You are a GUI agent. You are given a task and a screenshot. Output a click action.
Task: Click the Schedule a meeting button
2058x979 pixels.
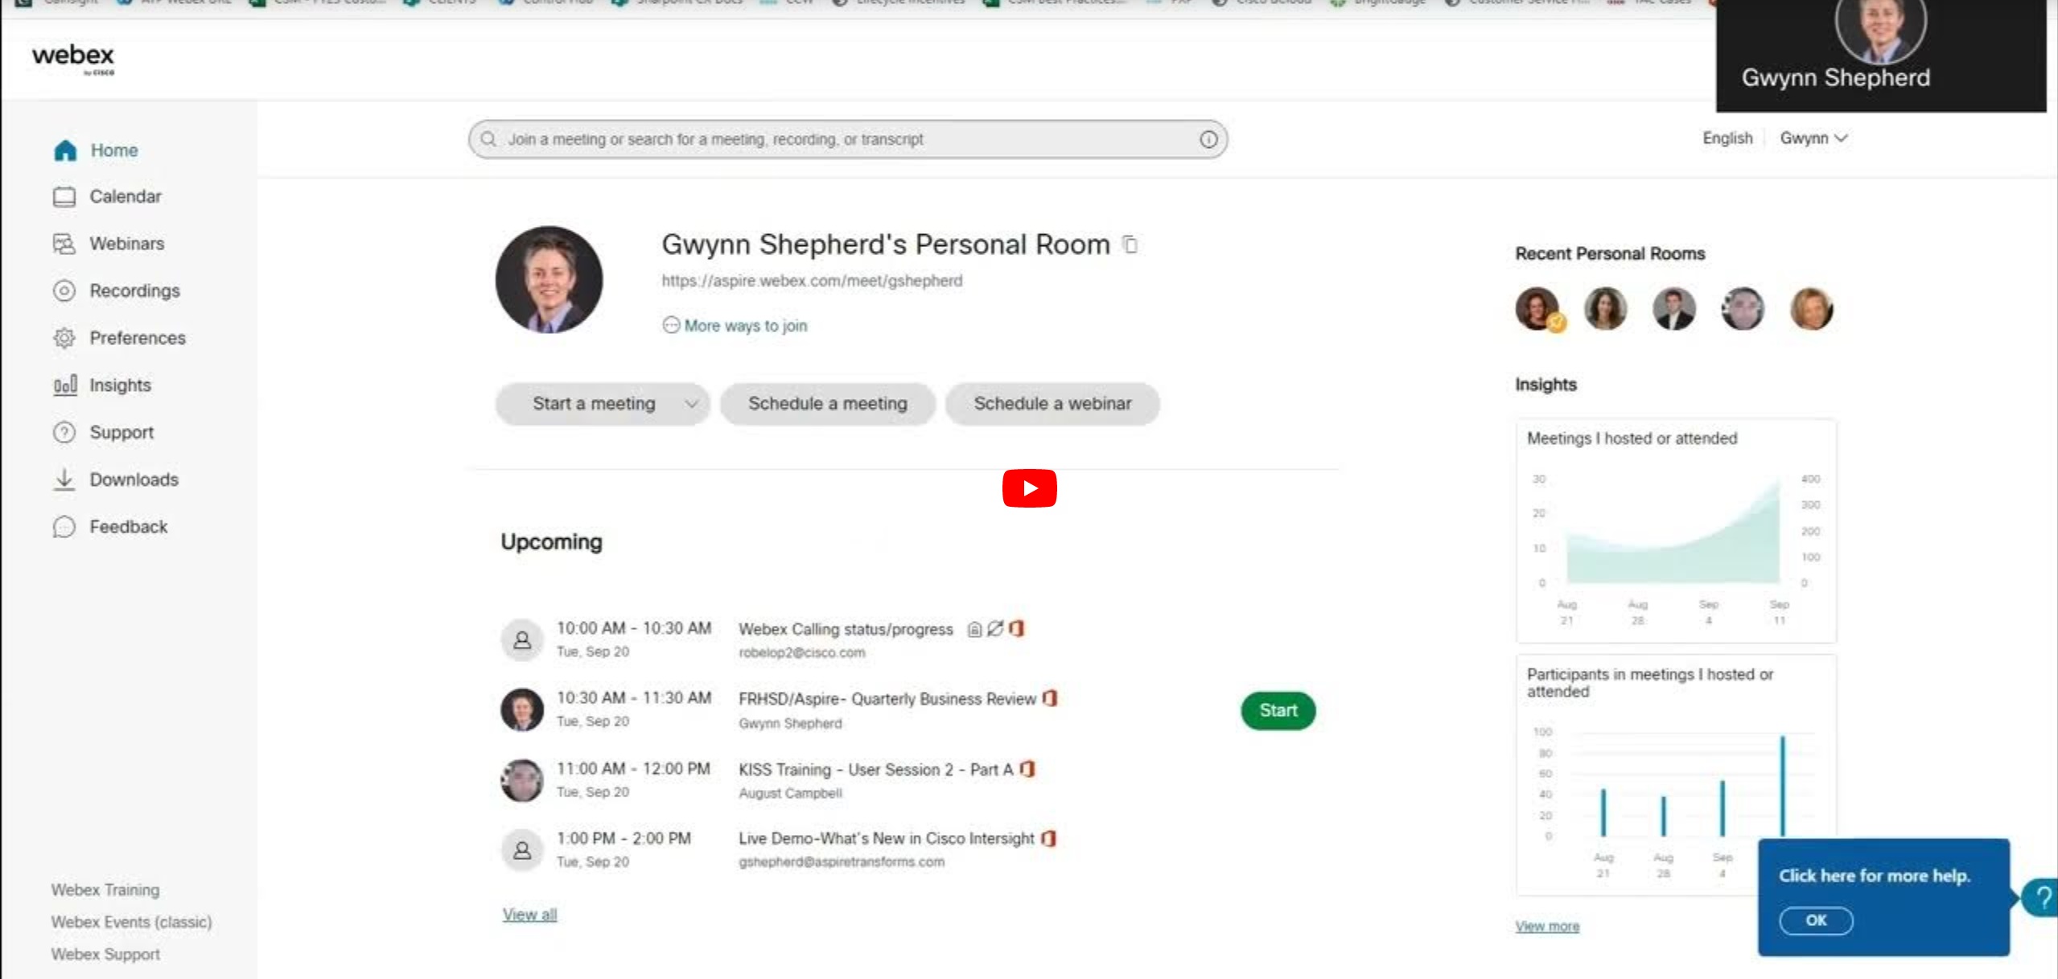827,403
